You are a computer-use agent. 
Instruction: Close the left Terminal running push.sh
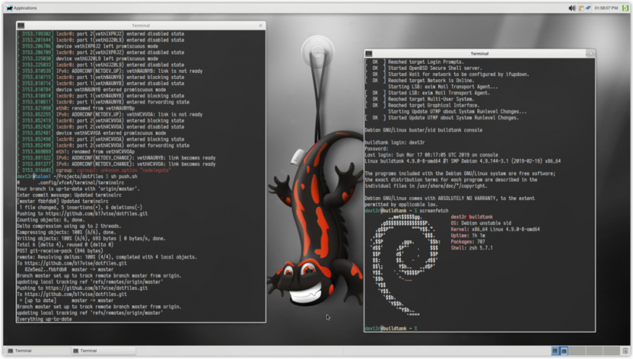tap(260, 25)
